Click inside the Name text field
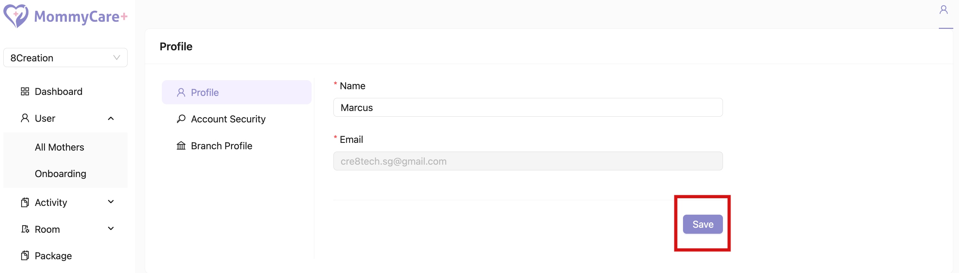The height and width of the screenshot is (273, 959). point(528,107)
